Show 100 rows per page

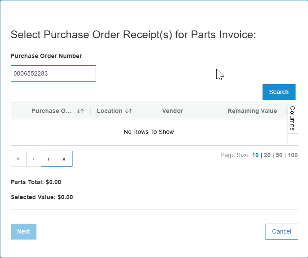point(293,155)
